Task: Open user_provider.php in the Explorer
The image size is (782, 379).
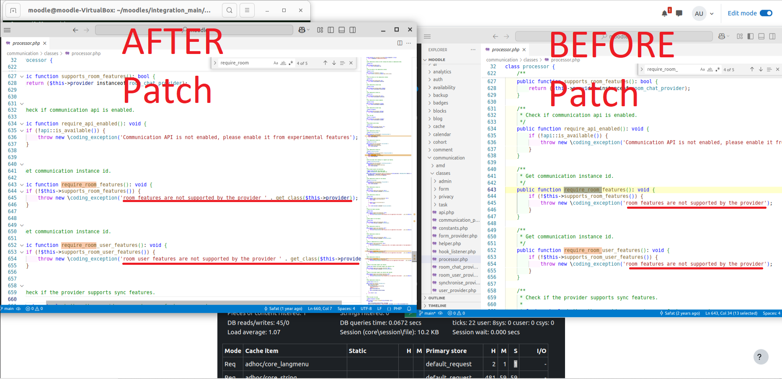Action: tap(457, 290)
